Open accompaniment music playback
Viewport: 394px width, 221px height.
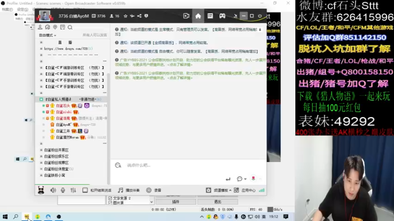(x=129, y=190)
